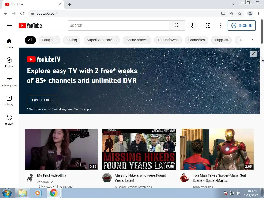264x198 pixels.
Task: Go to Home in sidebar
Action: tap(9, 43)
